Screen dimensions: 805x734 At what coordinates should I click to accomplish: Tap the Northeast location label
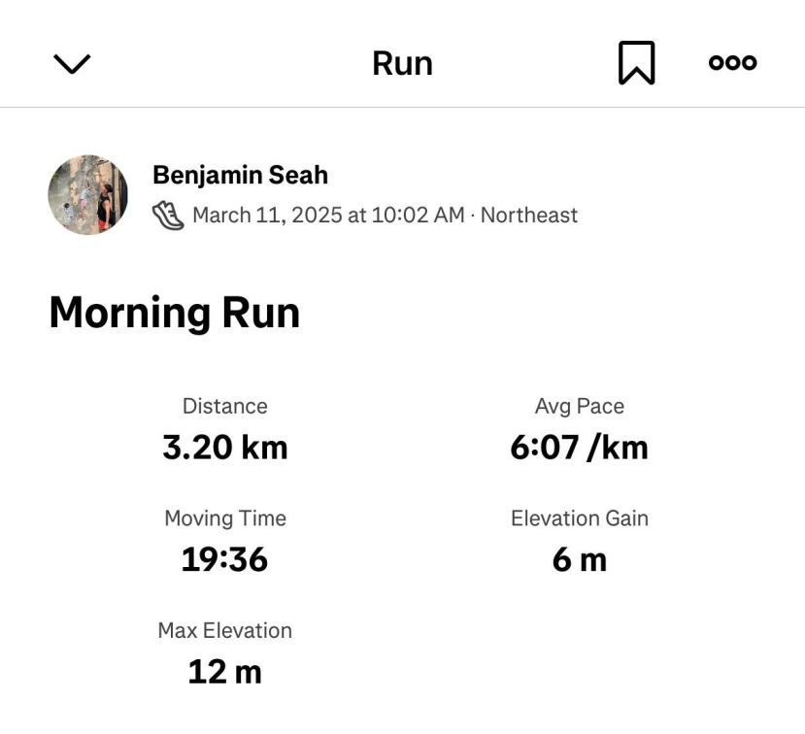click(x=529, y=216)
